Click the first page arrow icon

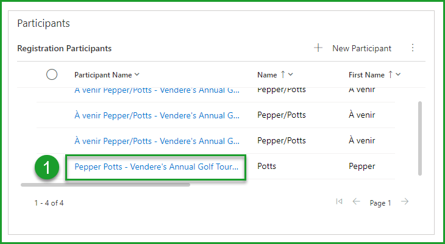pyautogui.click(x=339, y=202)
